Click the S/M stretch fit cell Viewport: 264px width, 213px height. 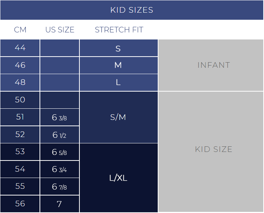(119, 117)
